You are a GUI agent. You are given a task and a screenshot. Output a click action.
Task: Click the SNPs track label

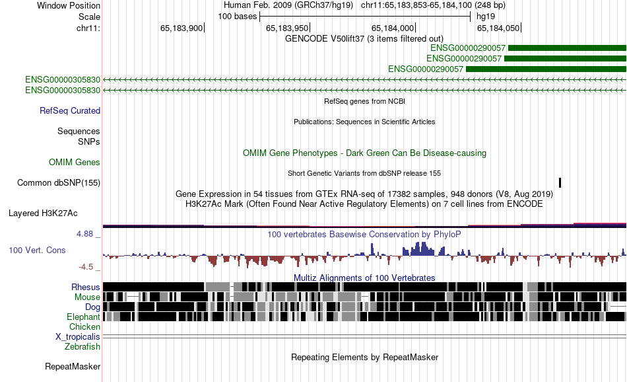point(89,141)
